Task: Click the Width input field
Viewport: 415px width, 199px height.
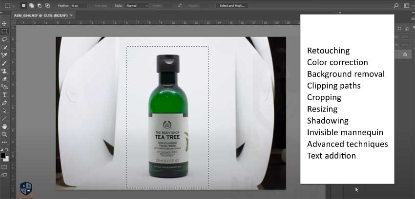Action: pyautogui.click(x=168, y=5)
